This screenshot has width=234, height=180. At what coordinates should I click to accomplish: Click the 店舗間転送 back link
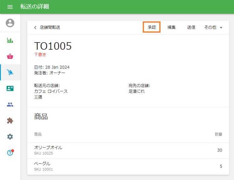coord(50,27)
